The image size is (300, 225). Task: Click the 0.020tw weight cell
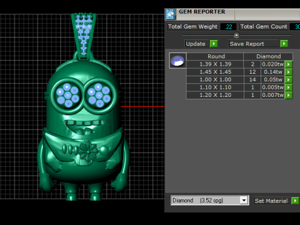click(273, 64)
